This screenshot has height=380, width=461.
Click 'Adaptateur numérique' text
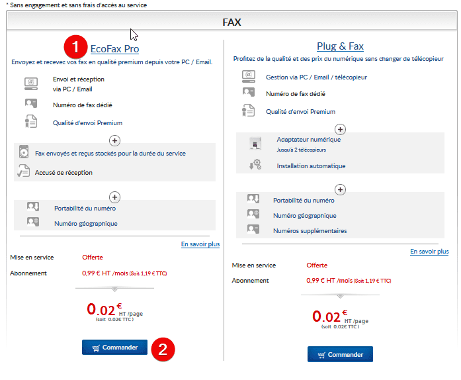click(309, 140)
